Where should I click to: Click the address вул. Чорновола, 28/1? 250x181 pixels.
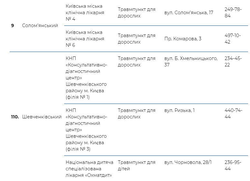[188, 162]
